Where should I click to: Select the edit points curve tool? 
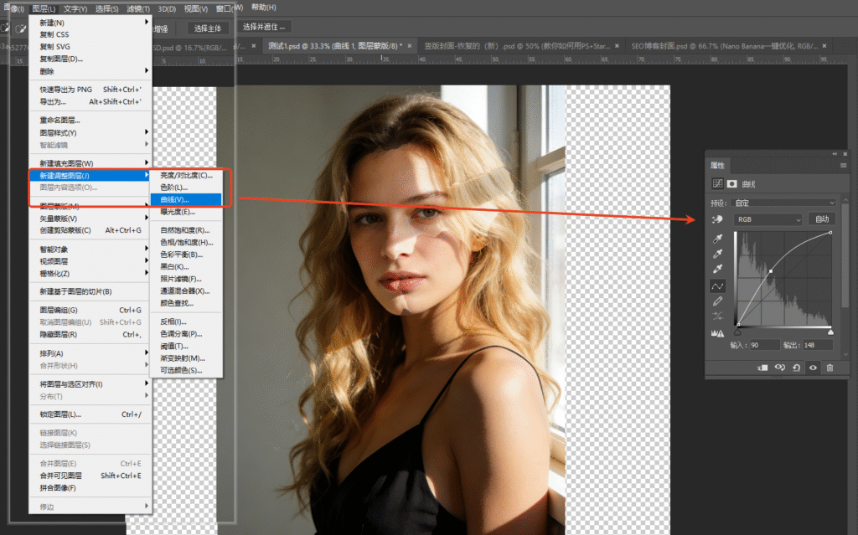717,286
